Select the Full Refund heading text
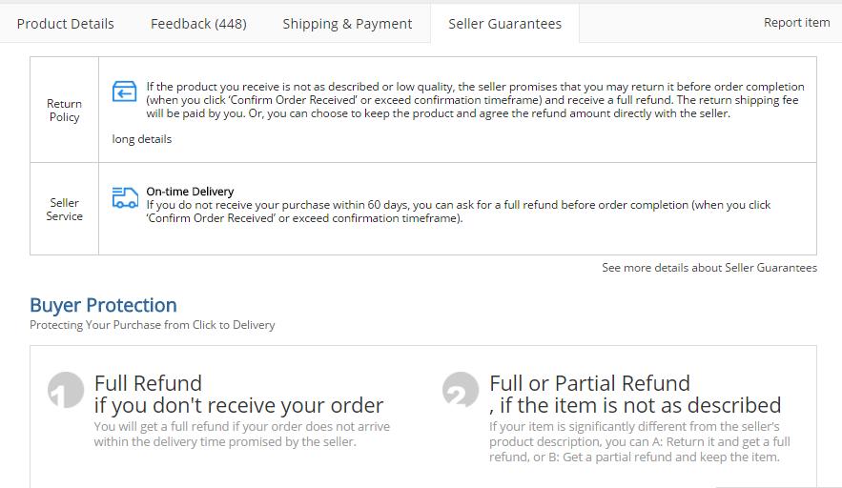The width and height of the screenshot is (842, 488). point(239,394)
